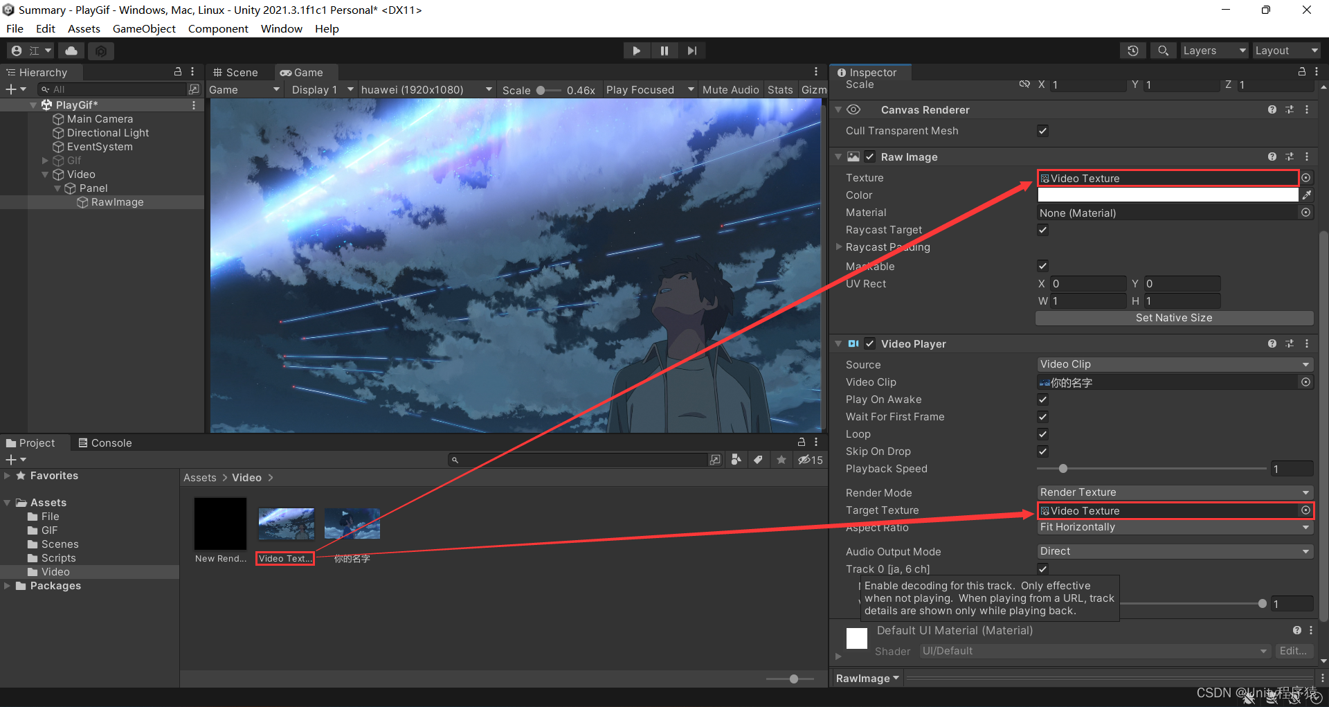
Task: Click the Material object picker circle
Action: tap(1306, 213)
